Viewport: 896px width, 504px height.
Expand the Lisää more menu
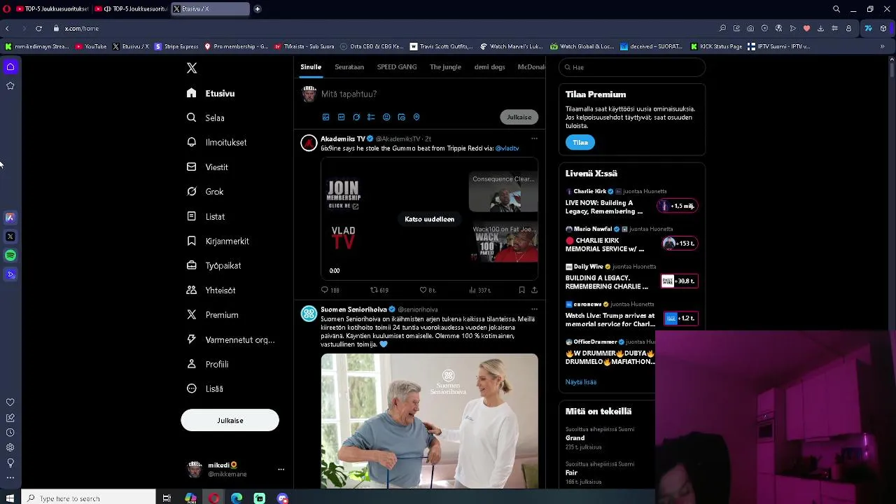coord(205,388)
